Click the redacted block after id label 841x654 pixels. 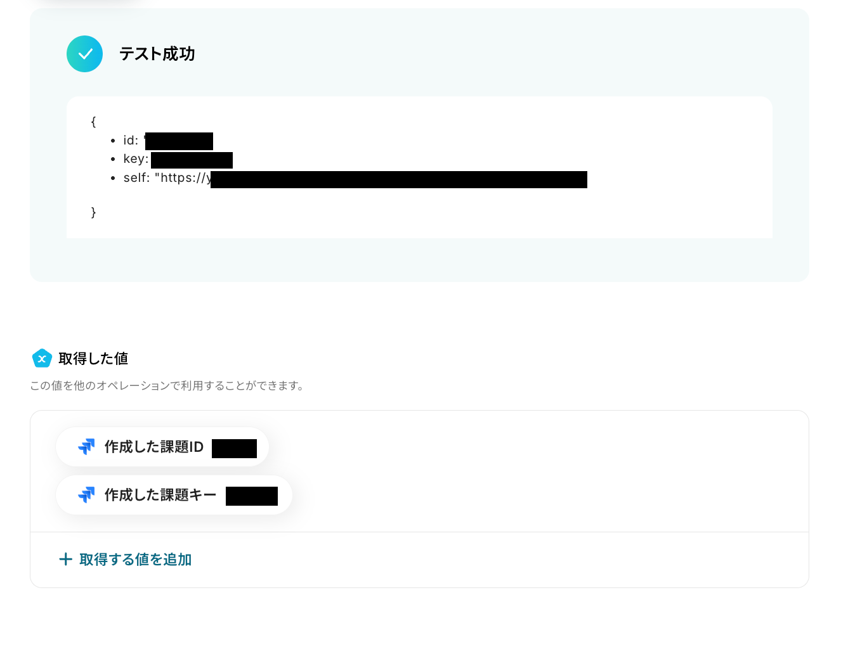179,141
